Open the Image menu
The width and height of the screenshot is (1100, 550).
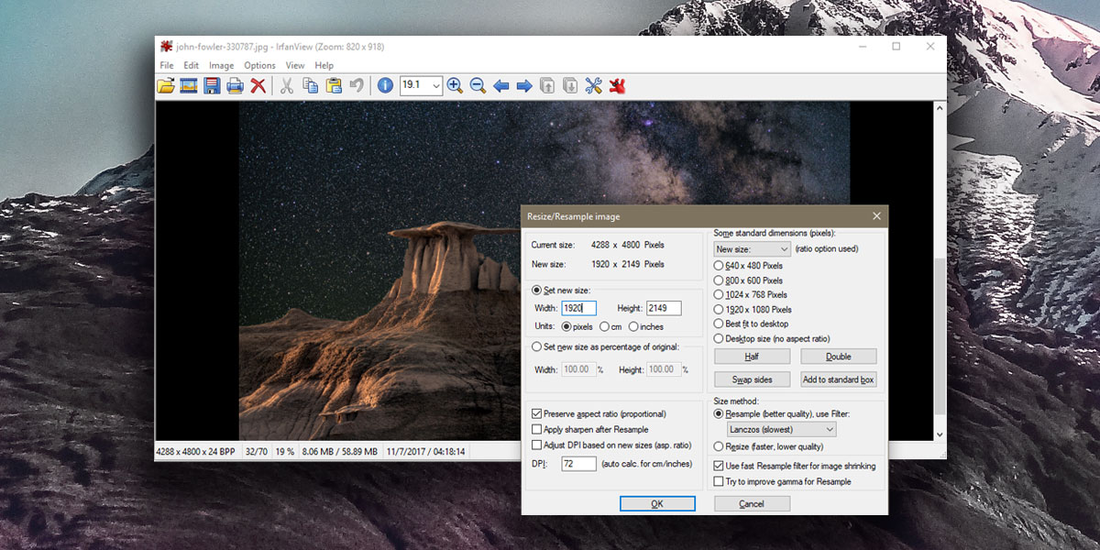coord(221,65)
